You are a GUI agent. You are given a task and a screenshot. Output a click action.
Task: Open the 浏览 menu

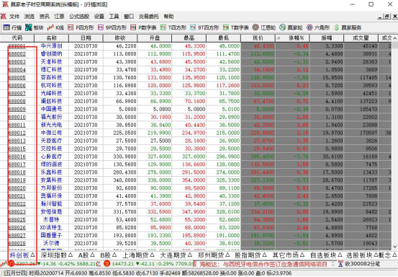pos(30,17)
